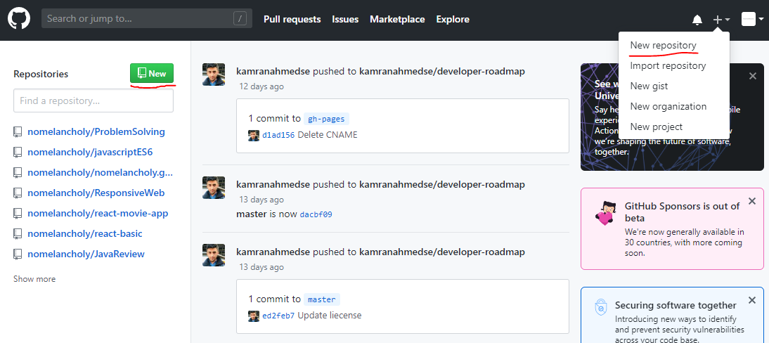This screenshot has height=343, width=769.
Task: Open the user avatar account menu
Action: [x=752, y=20]
